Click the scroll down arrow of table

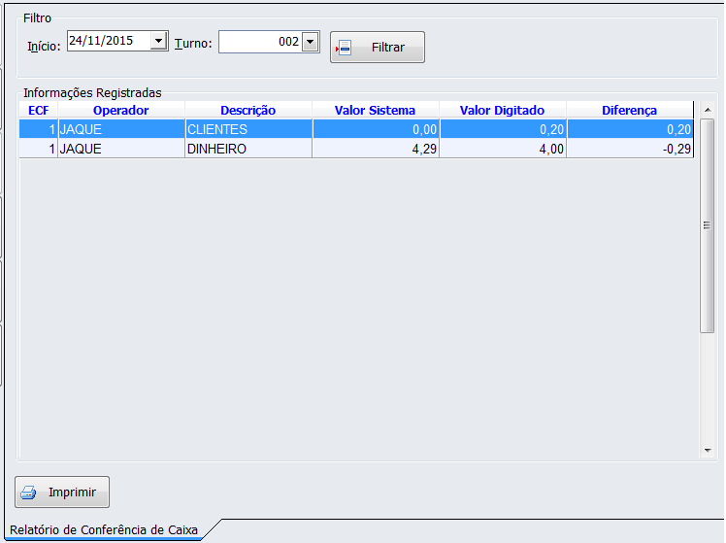point(708,451)
